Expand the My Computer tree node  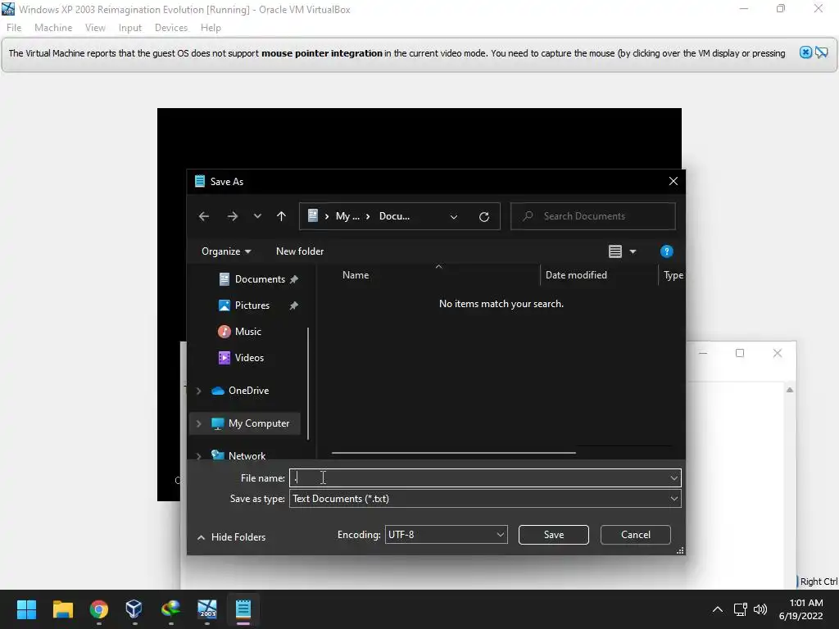[199, 423]
